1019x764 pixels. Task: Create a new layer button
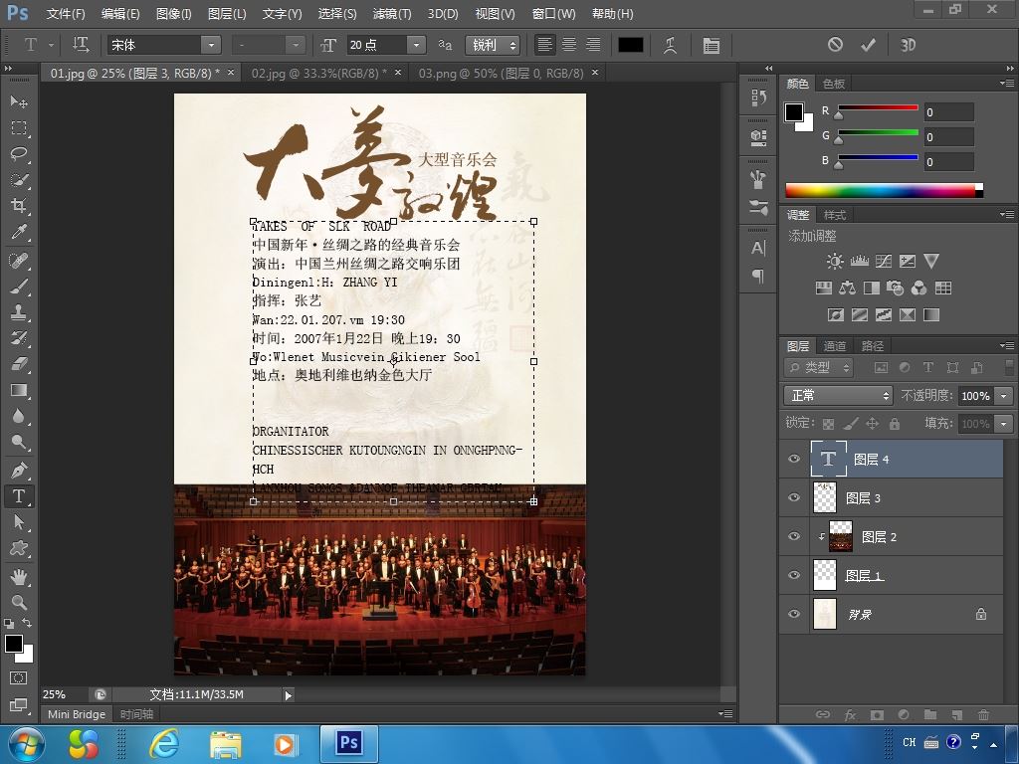tap(956, 714)
